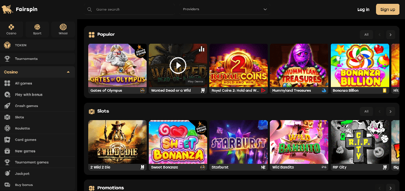The image size is (405, 191).
Task: Click the search magnifier icon
Action: click(90, 9)
